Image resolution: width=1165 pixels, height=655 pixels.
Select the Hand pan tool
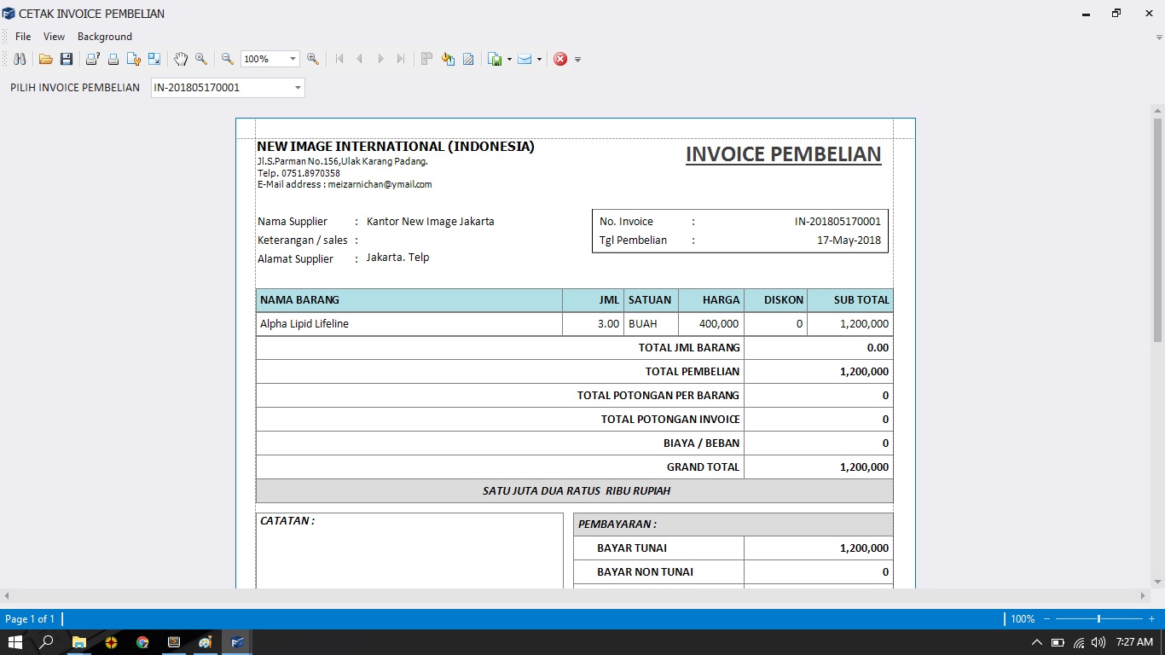[181, 59]
